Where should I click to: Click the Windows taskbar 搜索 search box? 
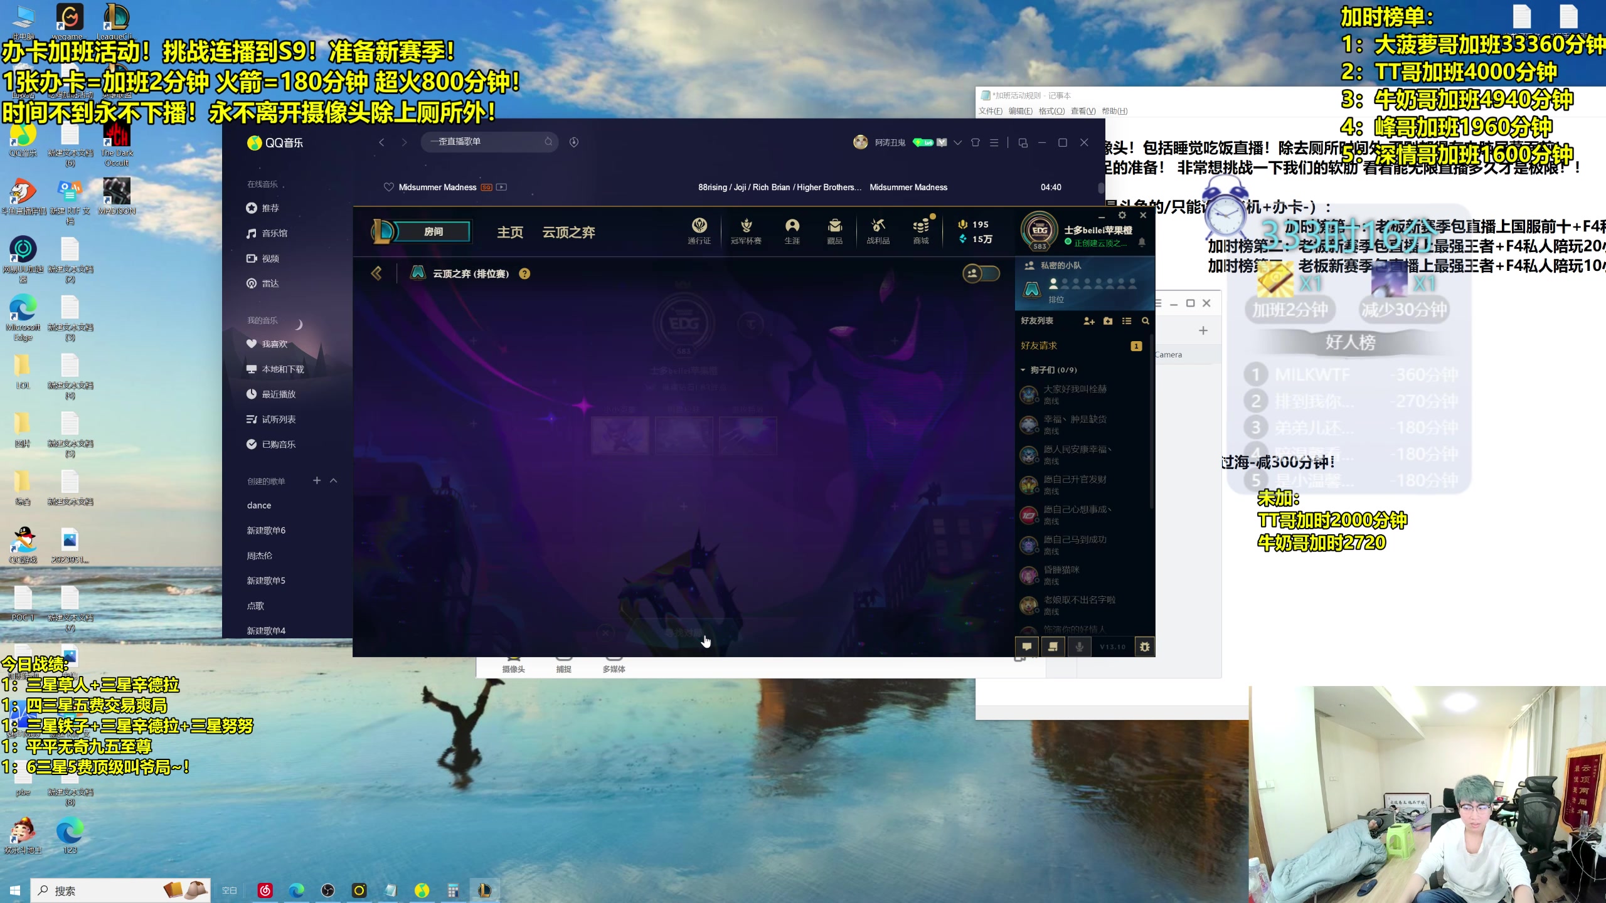(x=120, y=890)
